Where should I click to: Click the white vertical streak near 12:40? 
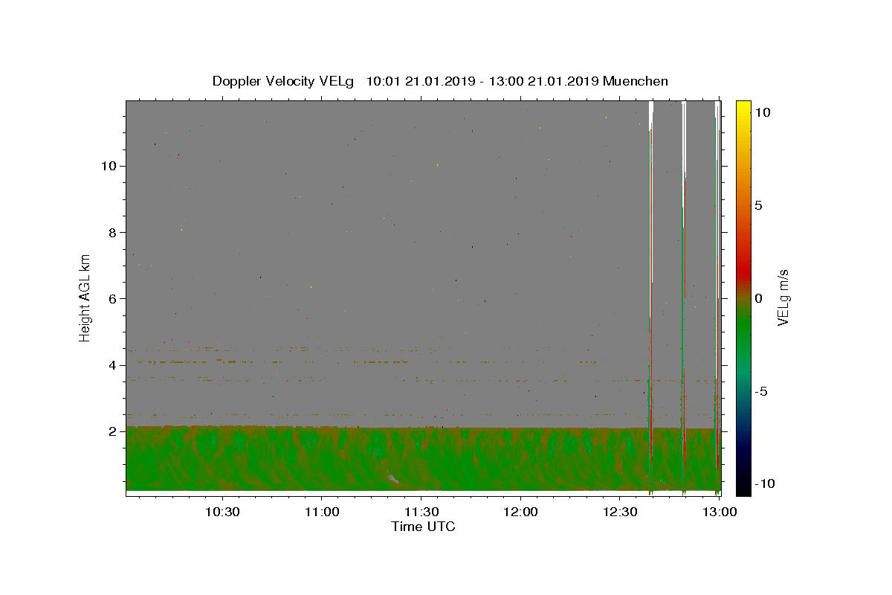tap(651, 115)
